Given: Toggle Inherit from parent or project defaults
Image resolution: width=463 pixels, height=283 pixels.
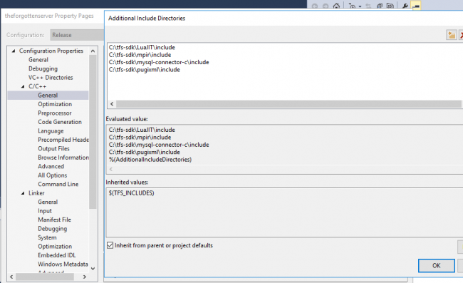Looking at the screenshot, I should [x=110, y=245].
